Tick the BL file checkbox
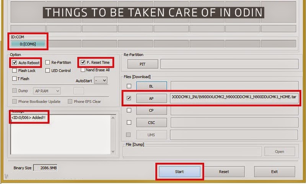 (x=129, y=86)
